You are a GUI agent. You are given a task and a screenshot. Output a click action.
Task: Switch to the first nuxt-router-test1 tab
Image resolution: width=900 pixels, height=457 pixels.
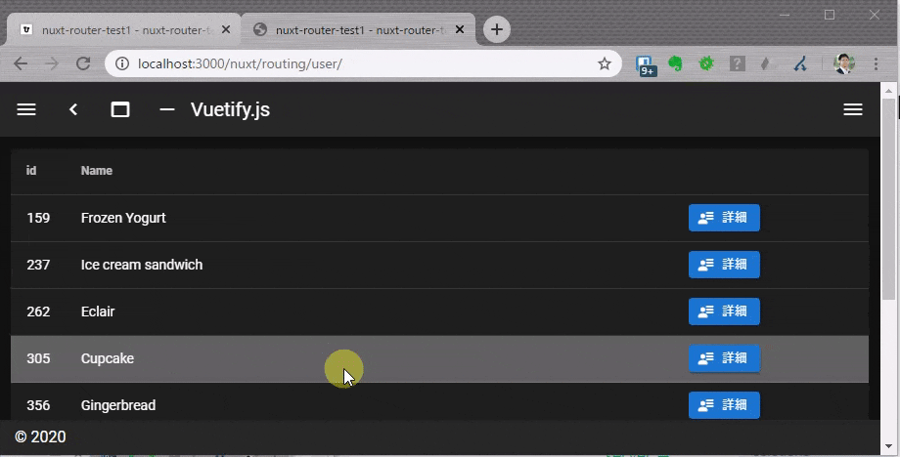pos(123,29)
